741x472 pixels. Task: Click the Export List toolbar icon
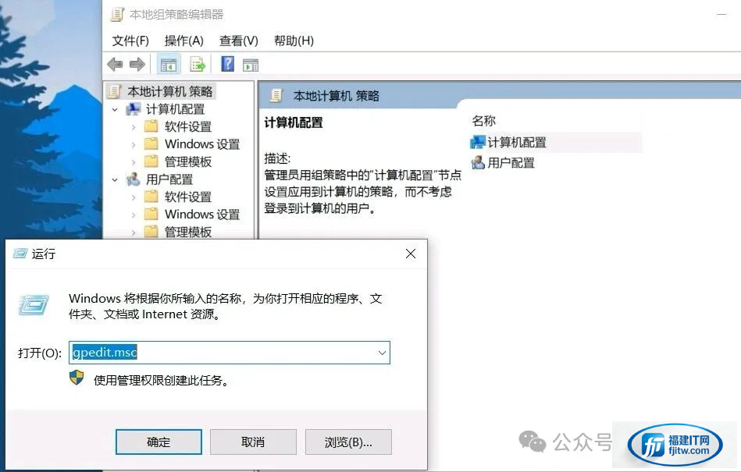(198, 64)
